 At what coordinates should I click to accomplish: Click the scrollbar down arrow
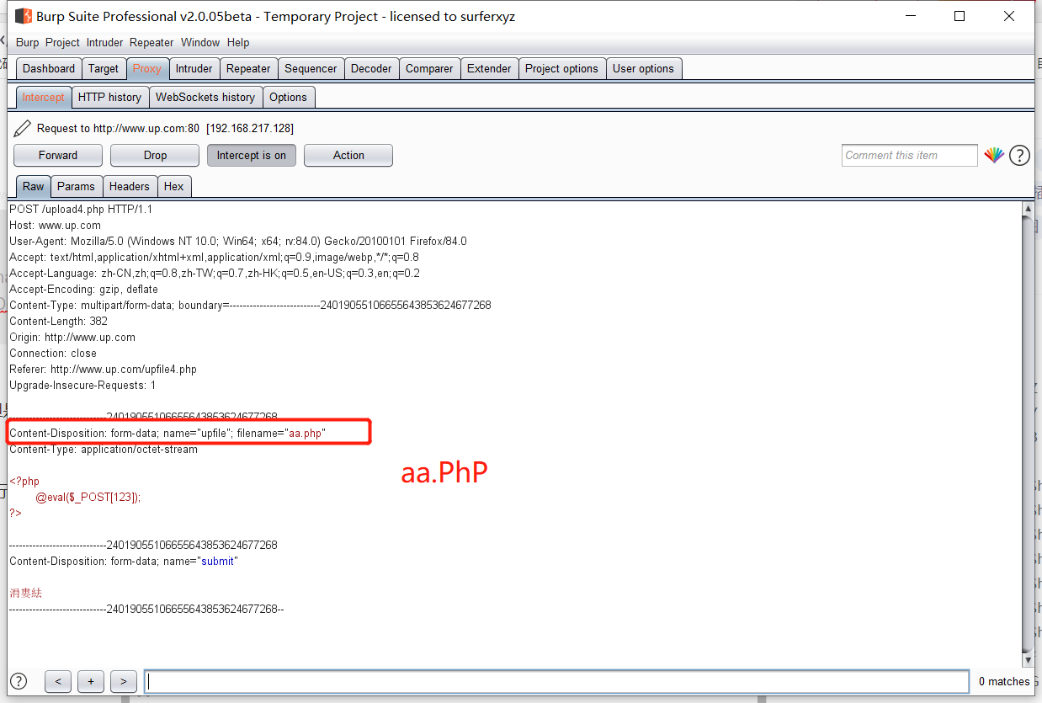(1028, 660)
